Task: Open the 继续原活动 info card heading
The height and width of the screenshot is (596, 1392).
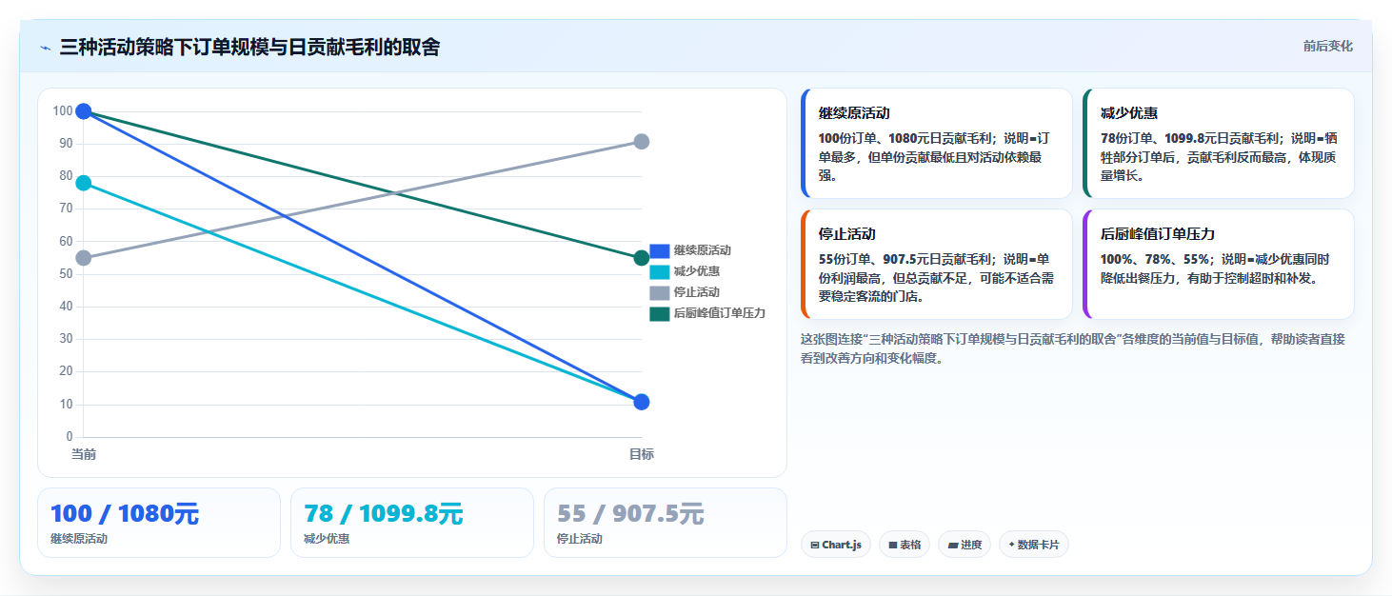Action: (x=854, y=112)
